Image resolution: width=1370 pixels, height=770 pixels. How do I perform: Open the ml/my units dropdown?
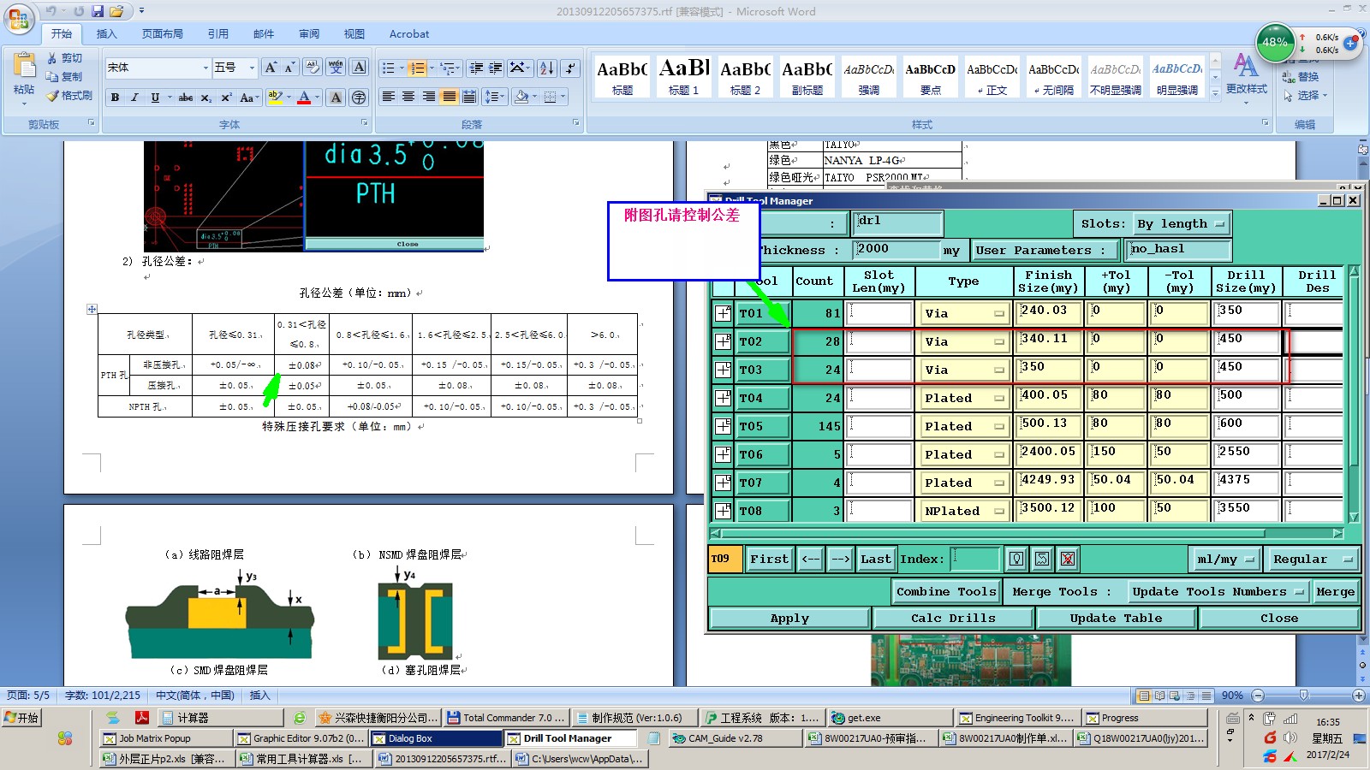[x=1224, y=559]
